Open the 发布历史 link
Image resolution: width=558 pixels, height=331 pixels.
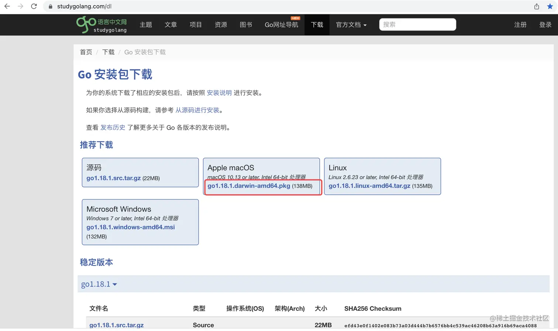113,127
